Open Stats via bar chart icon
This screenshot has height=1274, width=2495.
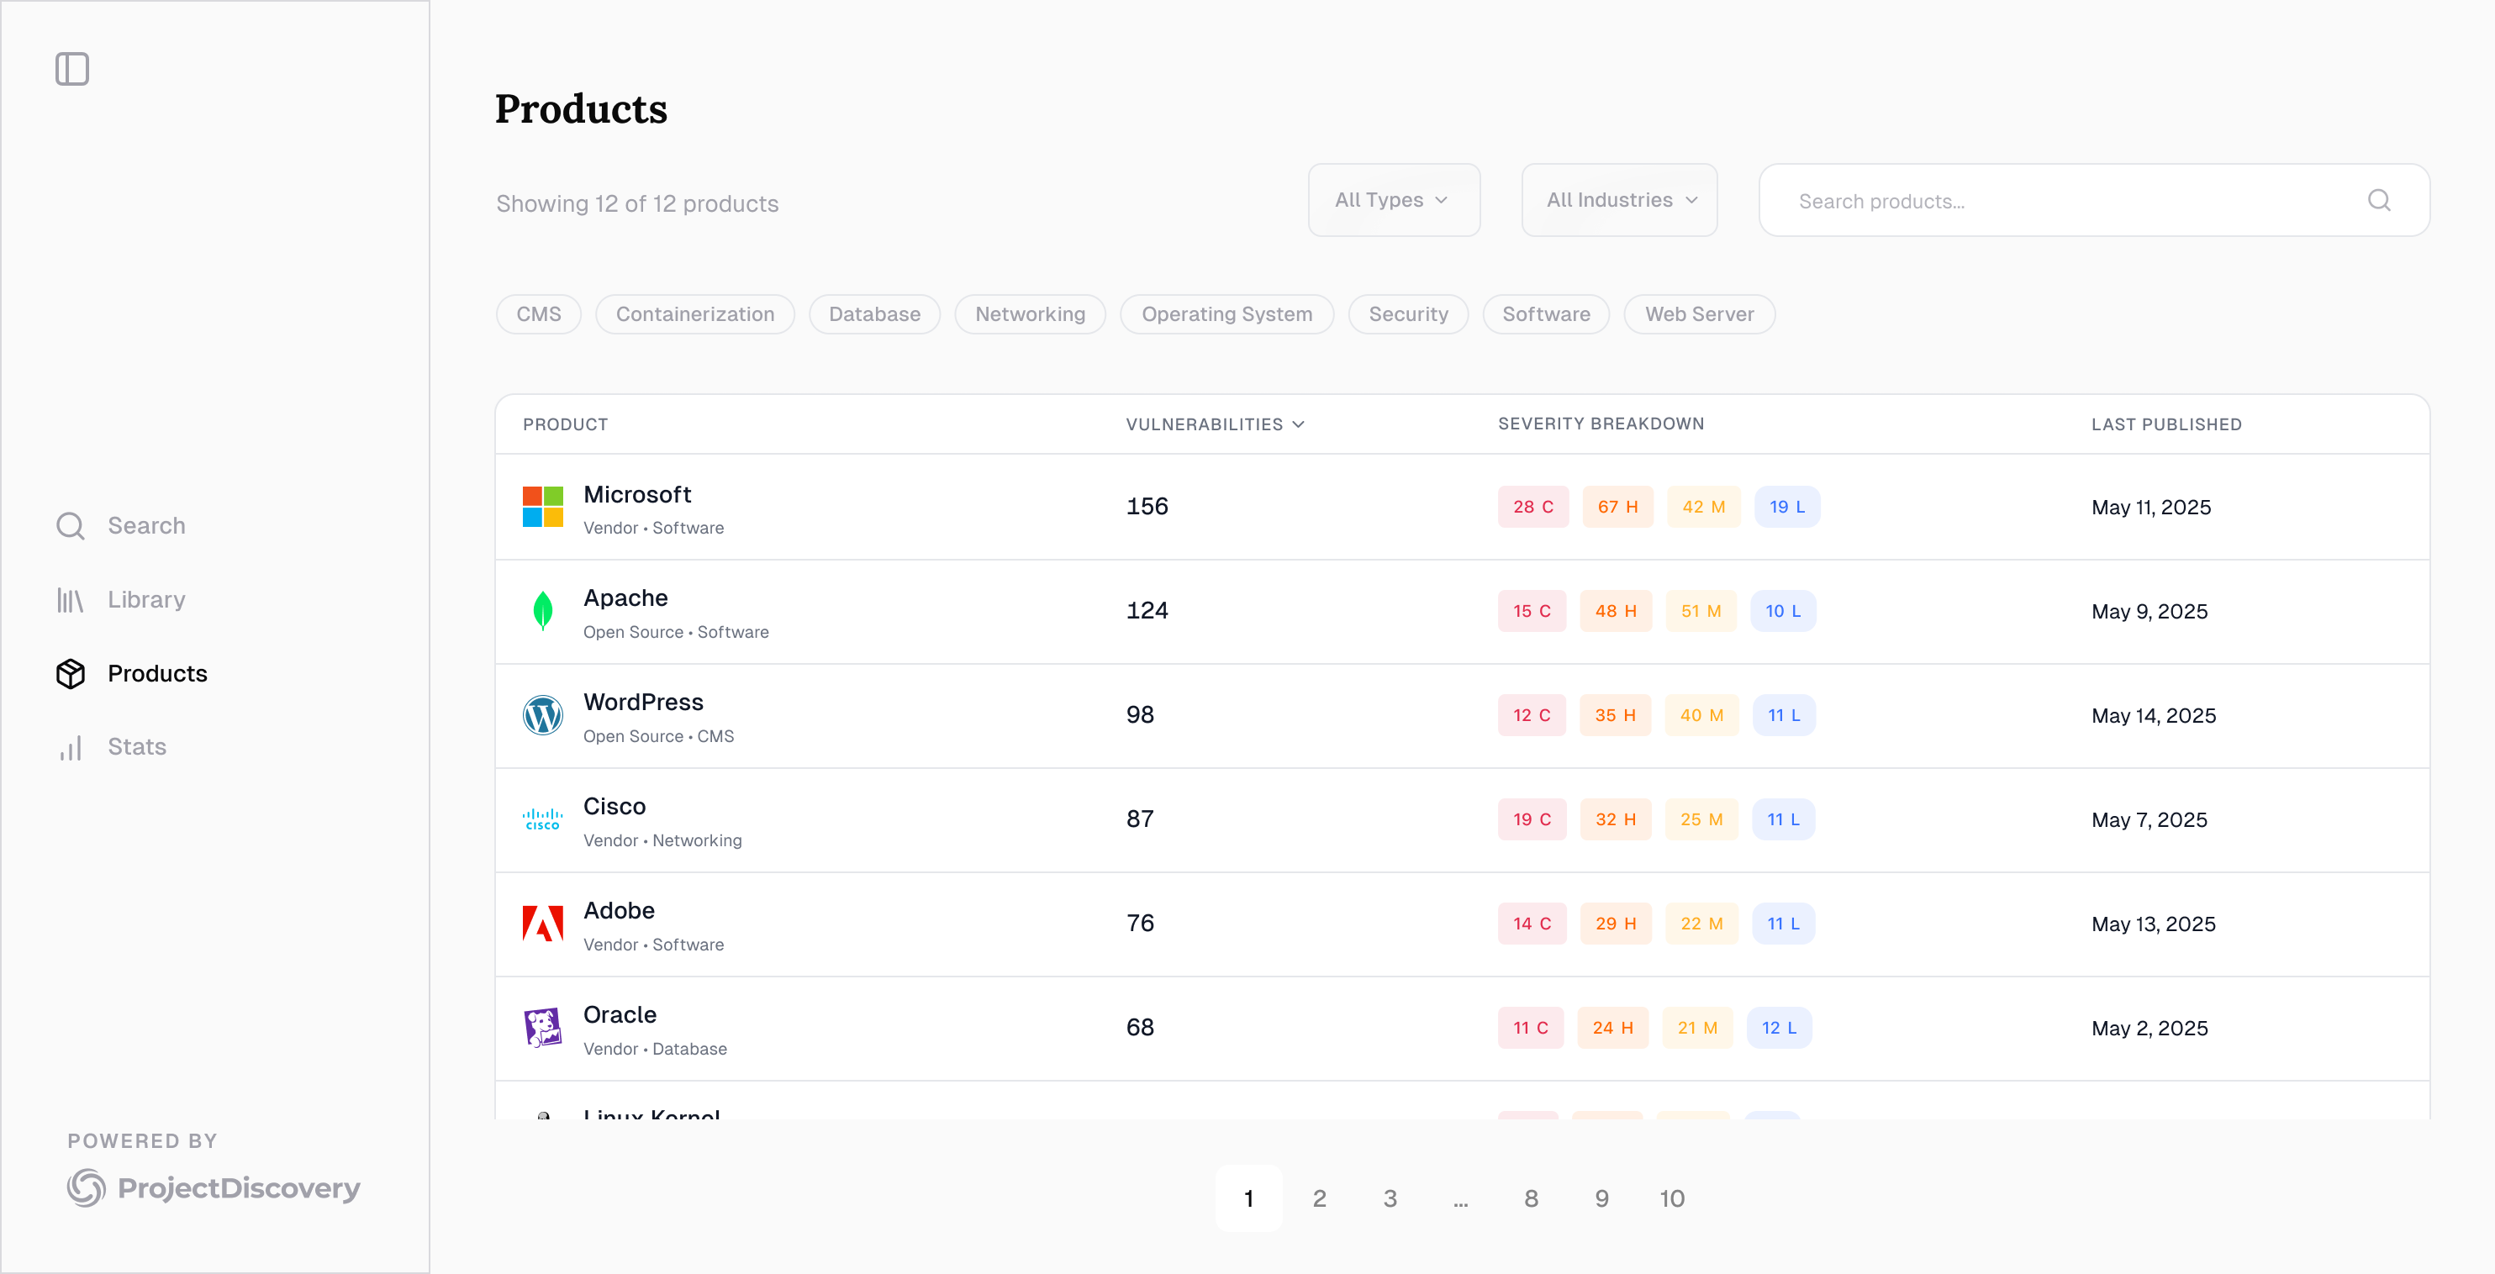pos(70,747)
